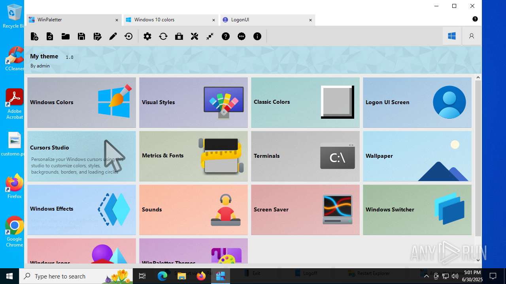Open the notification center icon
This screenshot has height=284, width=506.
(x=493, y=276)
